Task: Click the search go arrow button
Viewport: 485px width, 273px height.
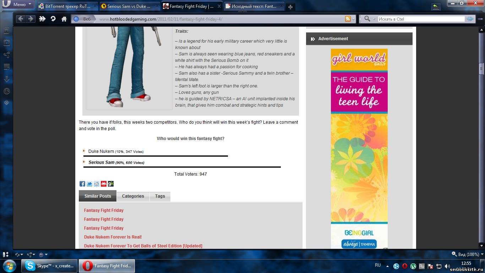Action: 470,19
